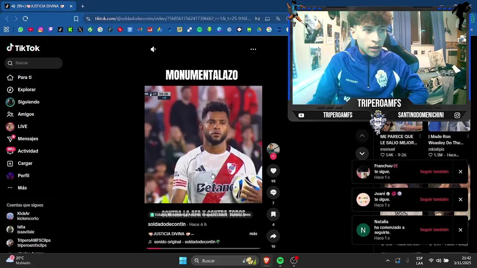Dismiss the Franchuu follow notification
Image resolution: width=477 pixels, height=268 pixels.
460,172
